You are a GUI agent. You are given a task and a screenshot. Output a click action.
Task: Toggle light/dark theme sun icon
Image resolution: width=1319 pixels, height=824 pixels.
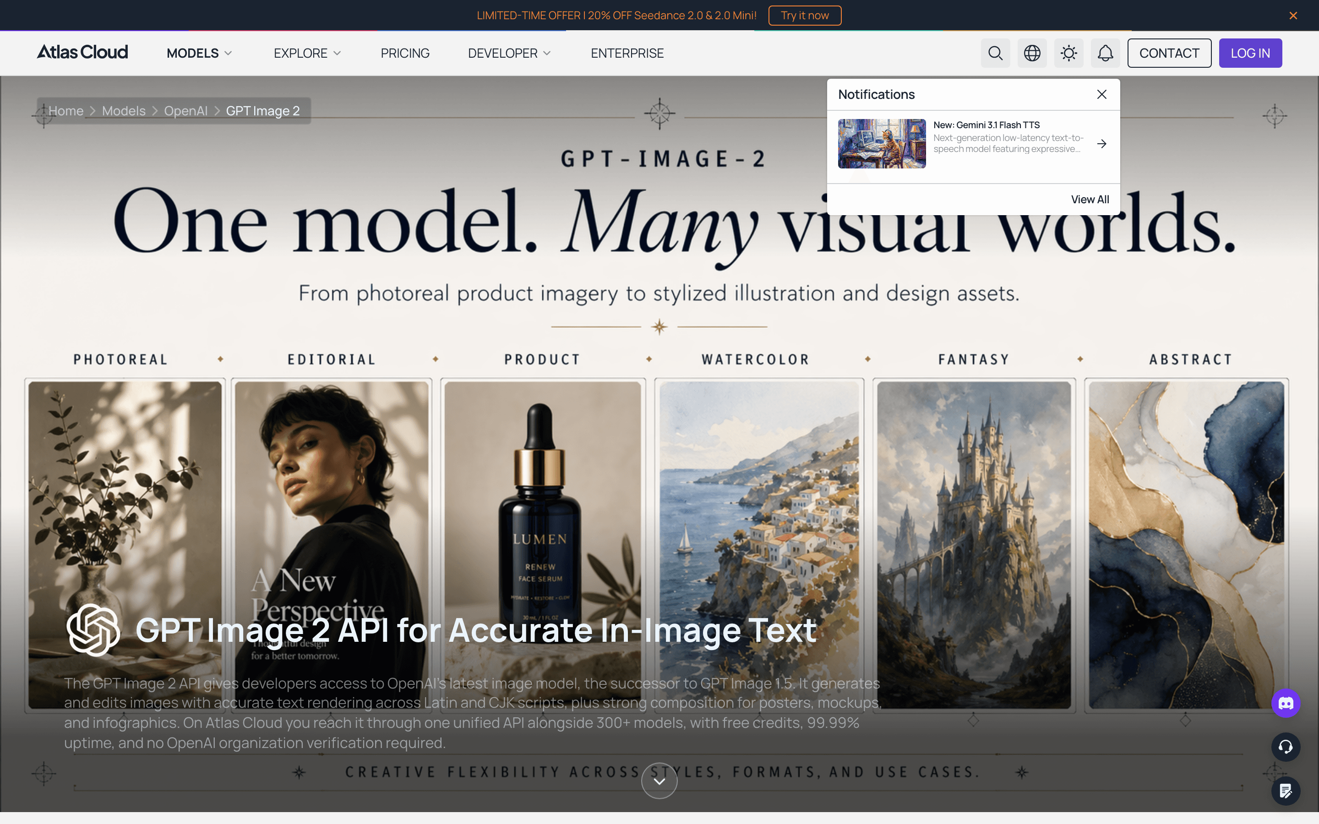pos(1068,53)
